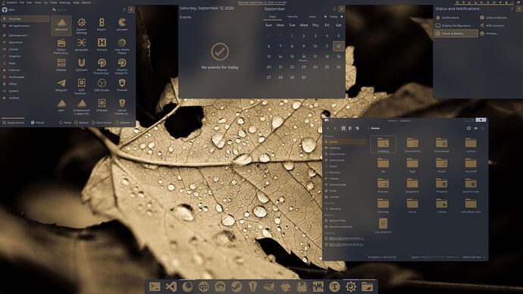The width and height of the screenshot is (523, 294).
Task: Open the Firewall app icon
Action: tap(122, 86)
